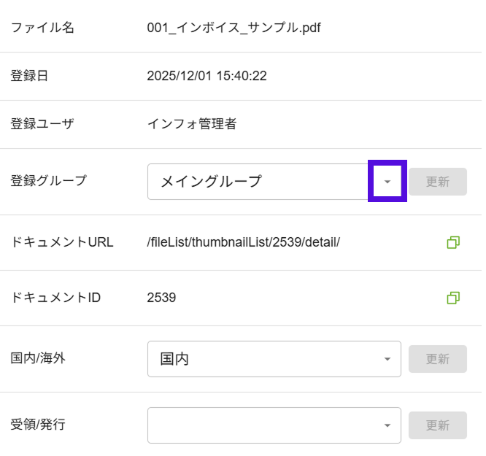Click the 国内 selected value
The height and width of the screenshot is (456, 486).
pos(174,359)
